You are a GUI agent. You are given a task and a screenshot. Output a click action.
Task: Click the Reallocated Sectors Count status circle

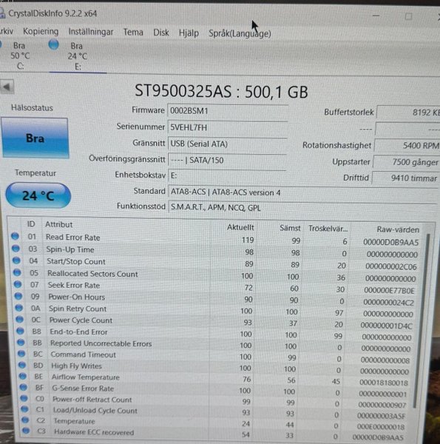coord(17,272)
